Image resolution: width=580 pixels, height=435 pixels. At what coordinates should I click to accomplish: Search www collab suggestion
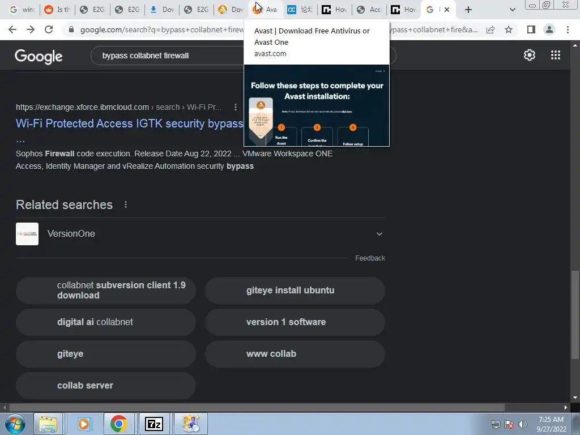click(295, 354)
